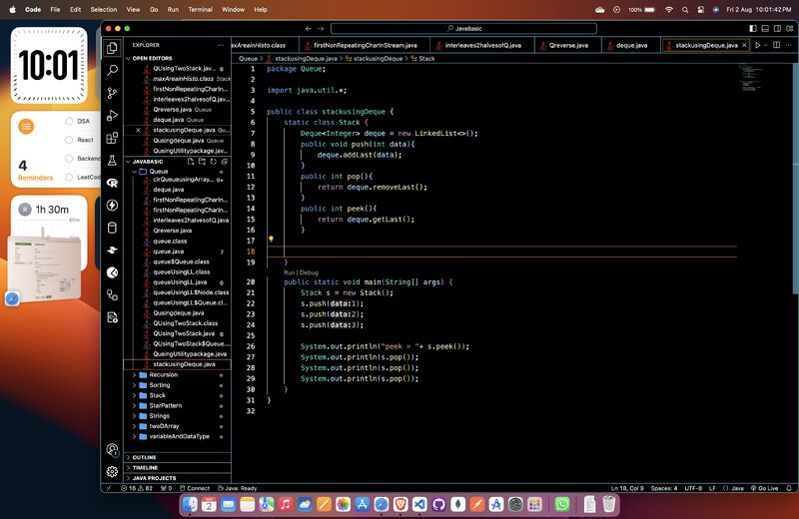This screenshot has width=799, height=519.
Task: Close the stackusingDeque.java editor tab
Action: 744,45
